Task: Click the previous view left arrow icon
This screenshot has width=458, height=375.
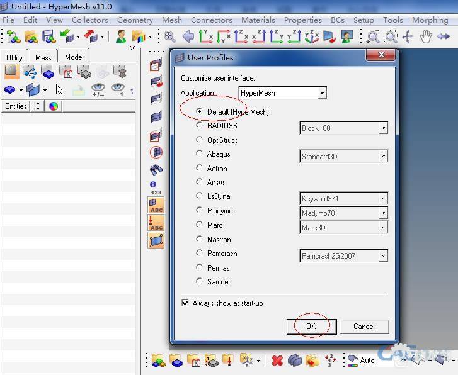Action: [188, 37]
